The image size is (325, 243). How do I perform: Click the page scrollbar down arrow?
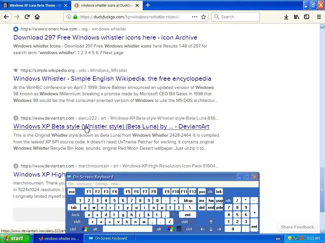[x=322, y=230]
